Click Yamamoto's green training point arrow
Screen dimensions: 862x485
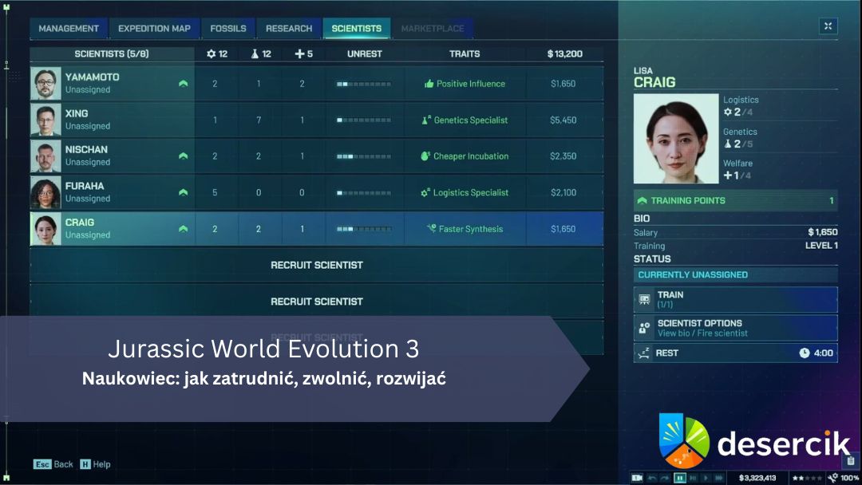point(183,84)
